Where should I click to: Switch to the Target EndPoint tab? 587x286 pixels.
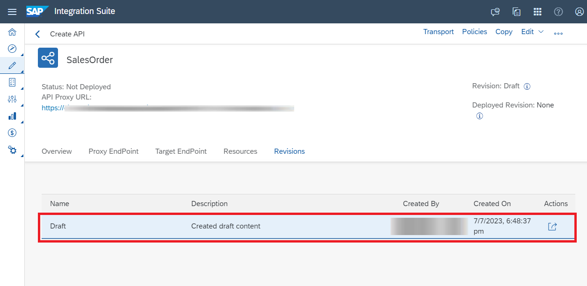click(x=181, y=151)
